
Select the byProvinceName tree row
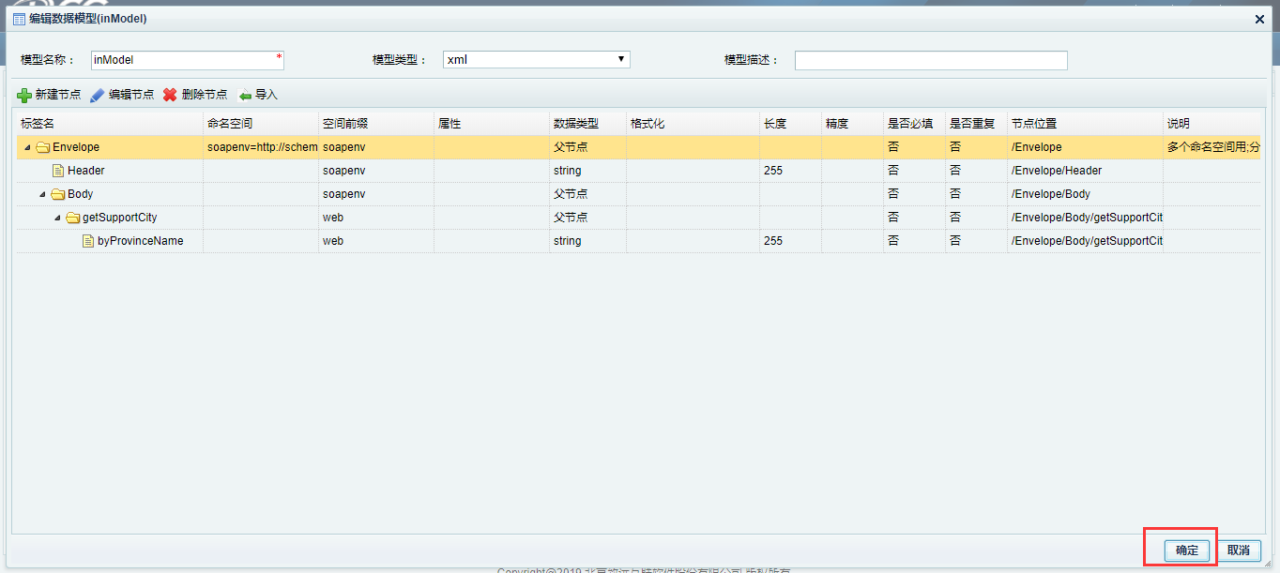(x=141, y=241)
